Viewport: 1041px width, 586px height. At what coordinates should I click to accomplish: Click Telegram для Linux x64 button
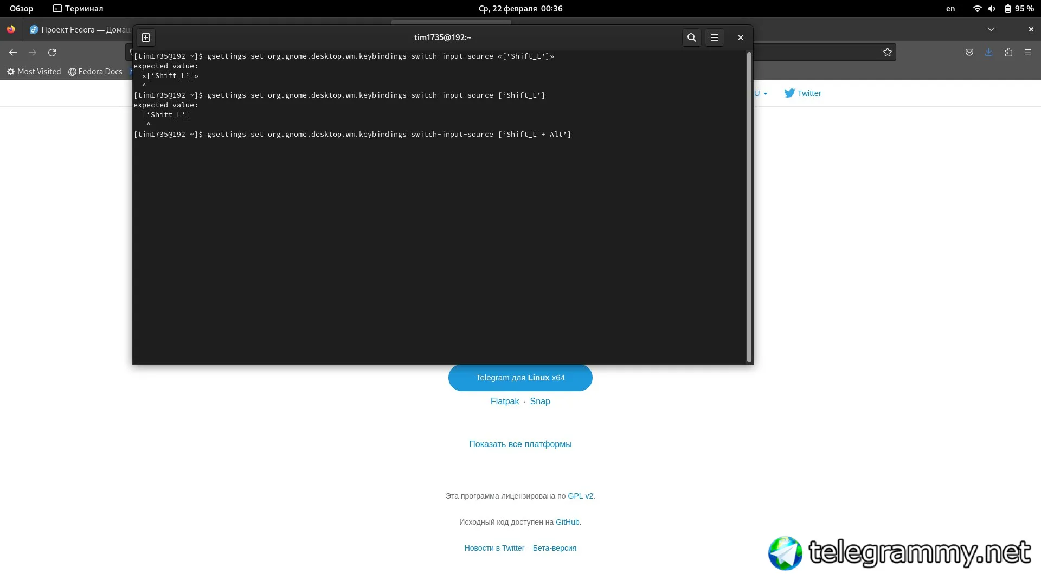click(x=520, y=378)
